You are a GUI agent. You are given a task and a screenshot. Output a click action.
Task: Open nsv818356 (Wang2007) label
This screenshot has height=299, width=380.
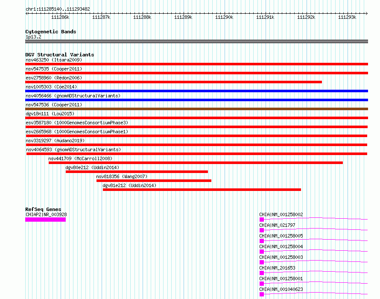click(x=122, y=176)
